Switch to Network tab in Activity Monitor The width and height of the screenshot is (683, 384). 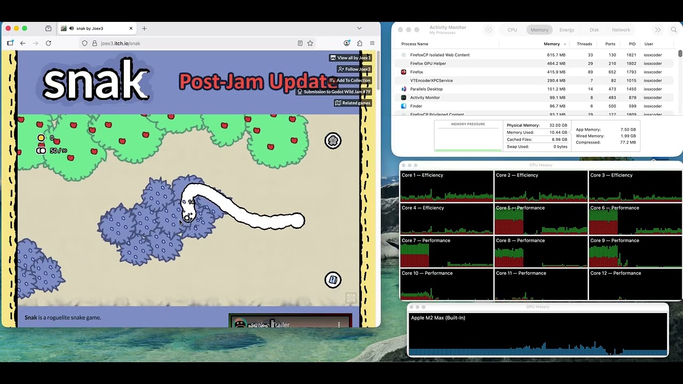[x=621, y=30]
